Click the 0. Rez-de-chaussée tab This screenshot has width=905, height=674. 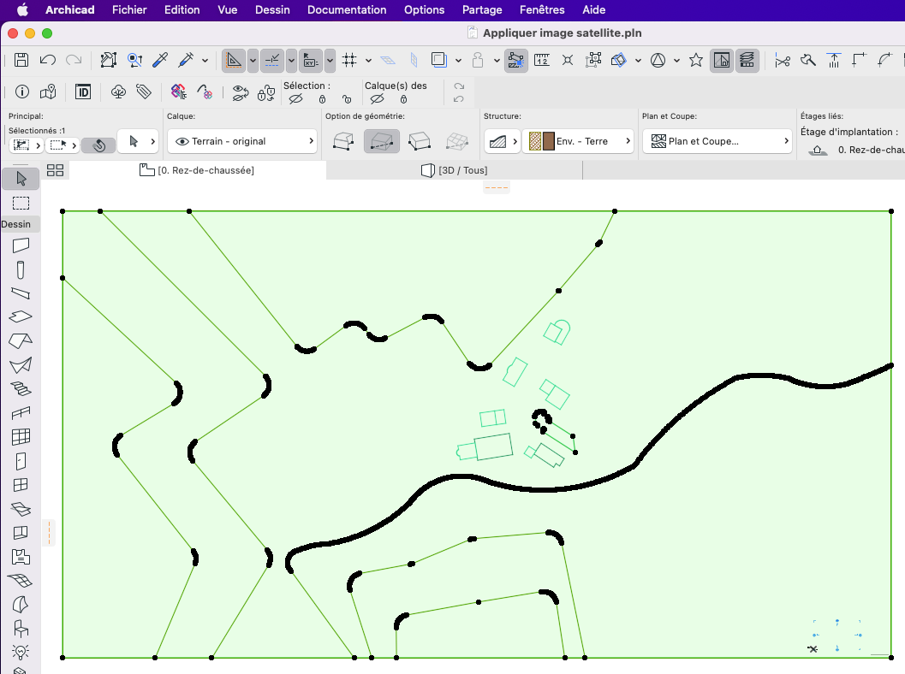point(198,170)
